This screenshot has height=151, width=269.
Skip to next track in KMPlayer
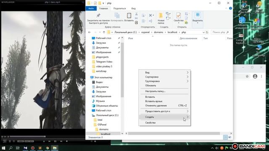(61, 141)
